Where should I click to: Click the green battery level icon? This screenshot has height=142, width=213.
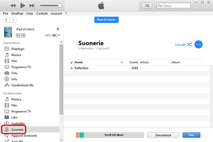55,35
